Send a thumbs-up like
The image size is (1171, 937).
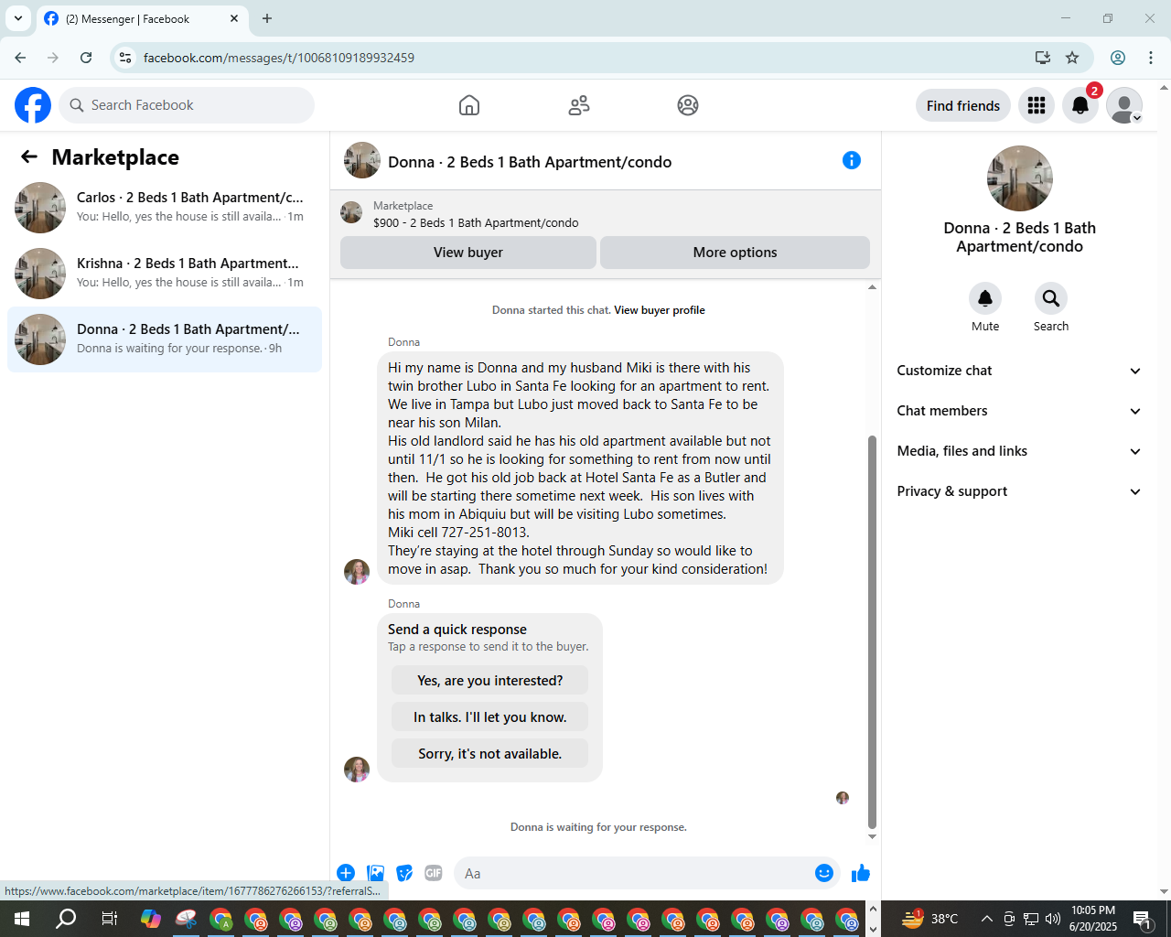click(x=861, y=873)
